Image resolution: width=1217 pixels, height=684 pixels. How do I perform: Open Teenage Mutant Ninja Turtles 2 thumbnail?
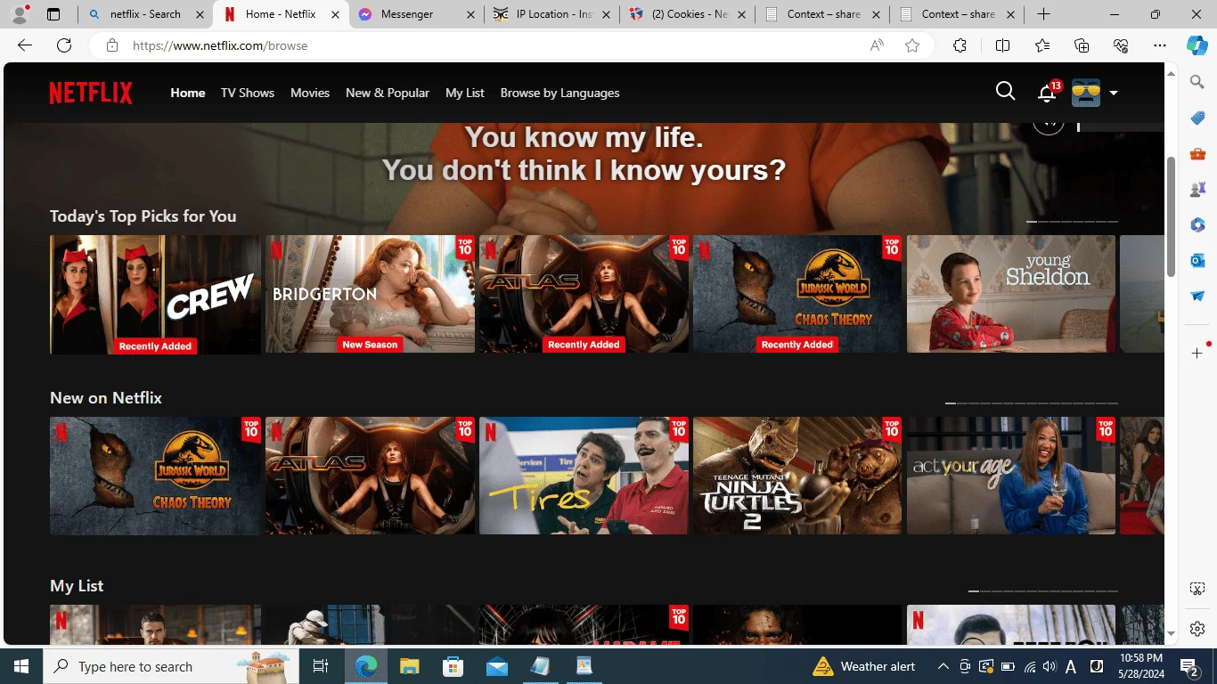coord(797,476)
